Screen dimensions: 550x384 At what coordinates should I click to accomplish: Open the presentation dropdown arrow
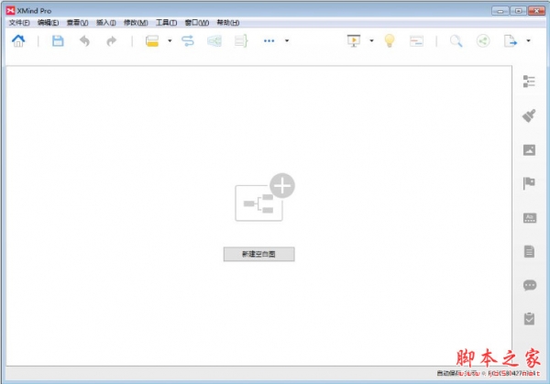pos(372,41)
